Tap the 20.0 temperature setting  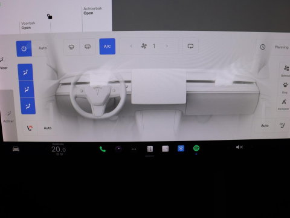point(59,150)
